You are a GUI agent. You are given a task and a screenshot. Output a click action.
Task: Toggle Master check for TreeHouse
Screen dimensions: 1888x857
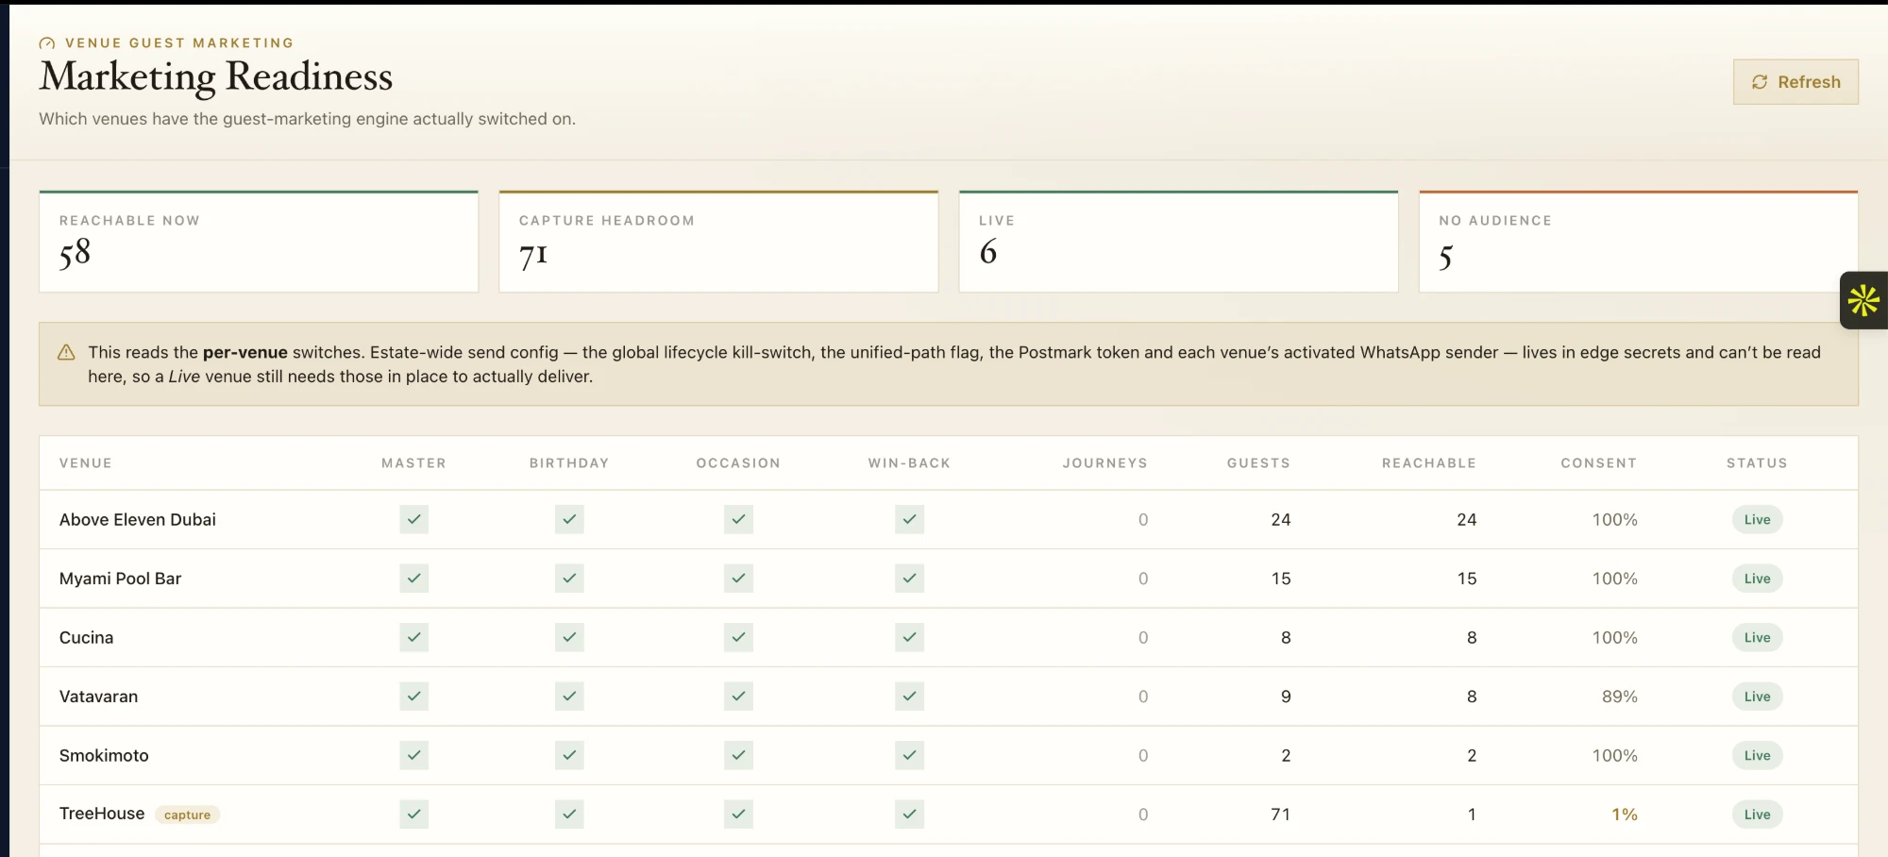(x=413, y=815)
